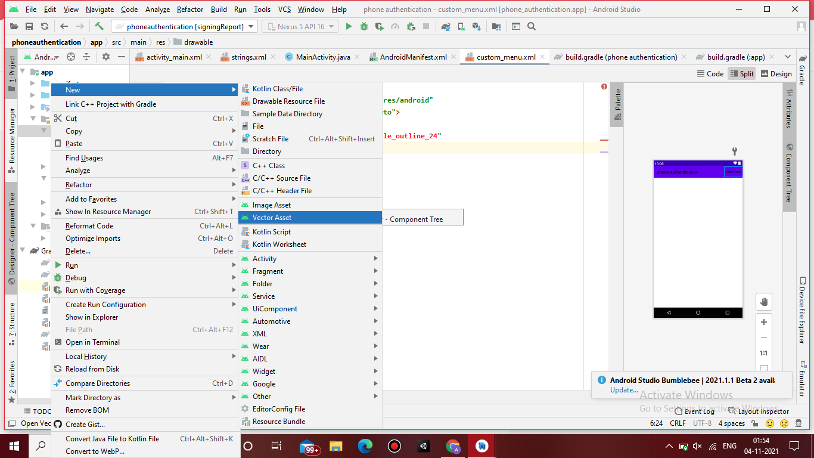Click the drawable breadcrumb in the navigation bar
Viewport: 814px width, 458px height.
click(x=193, y=42)
